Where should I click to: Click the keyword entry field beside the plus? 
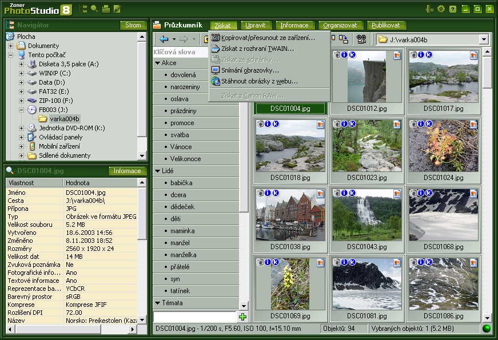tap(194, 317)
